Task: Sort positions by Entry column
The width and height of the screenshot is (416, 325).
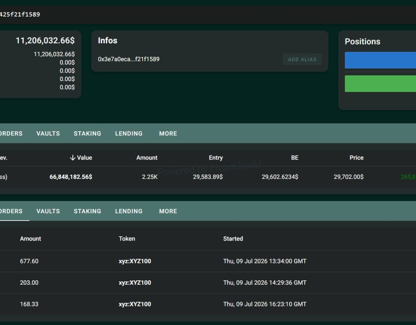Action: point(216,158)
